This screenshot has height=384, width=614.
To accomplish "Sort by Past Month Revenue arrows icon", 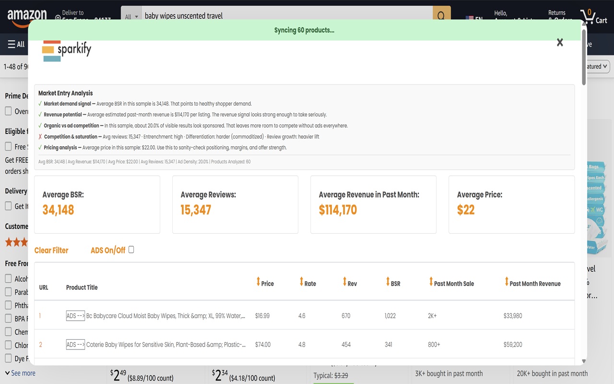I will (x=507, y=282).
